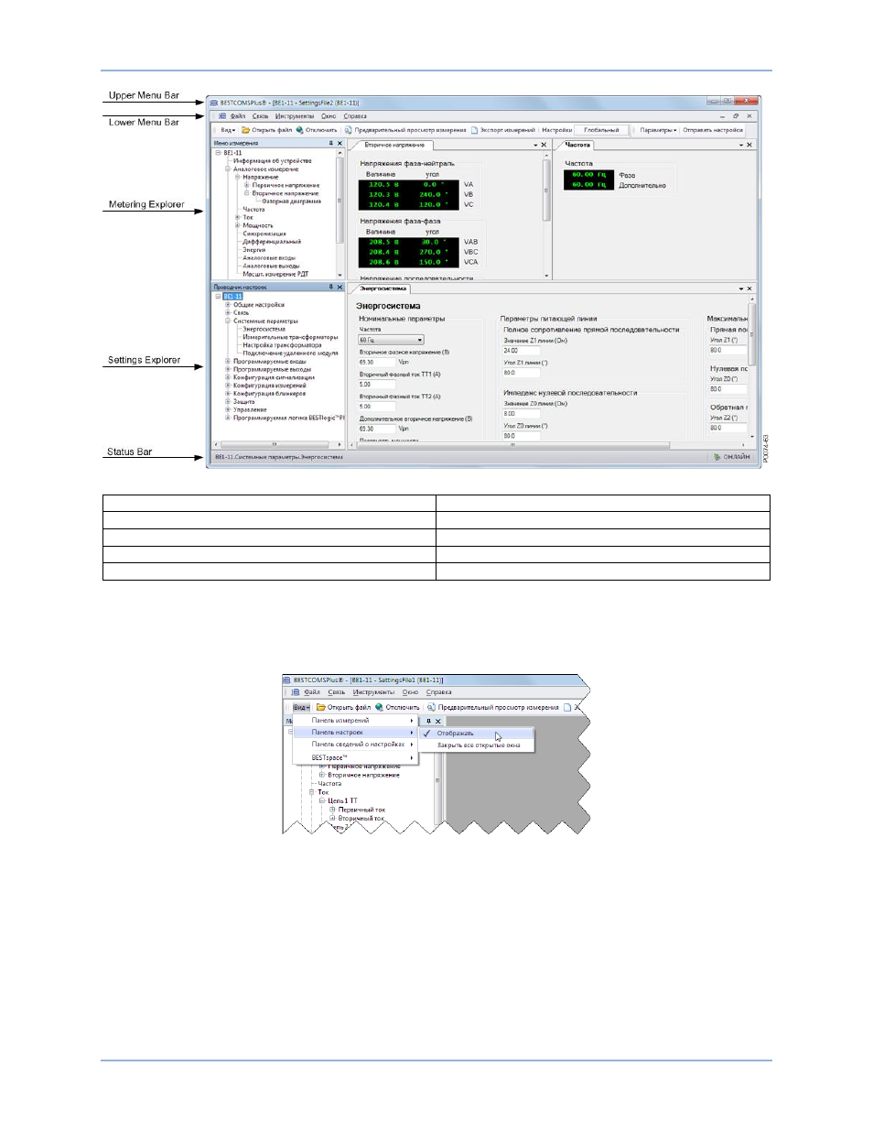Expand Первичное напряжение in the upper metering tree
The height and width of the screenshot is (1131, 873).
[x=246, y=185]
